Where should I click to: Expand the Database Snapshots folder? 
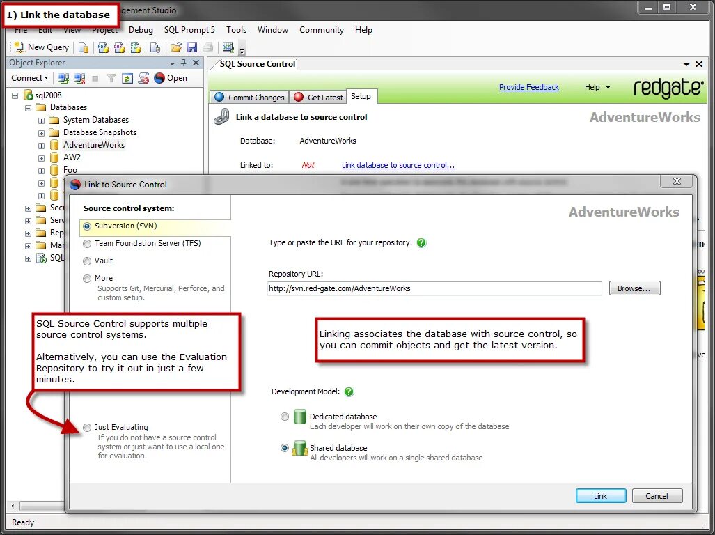(42, 133)
